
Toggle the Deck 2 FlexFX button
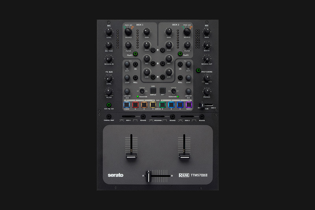(180, 54)
